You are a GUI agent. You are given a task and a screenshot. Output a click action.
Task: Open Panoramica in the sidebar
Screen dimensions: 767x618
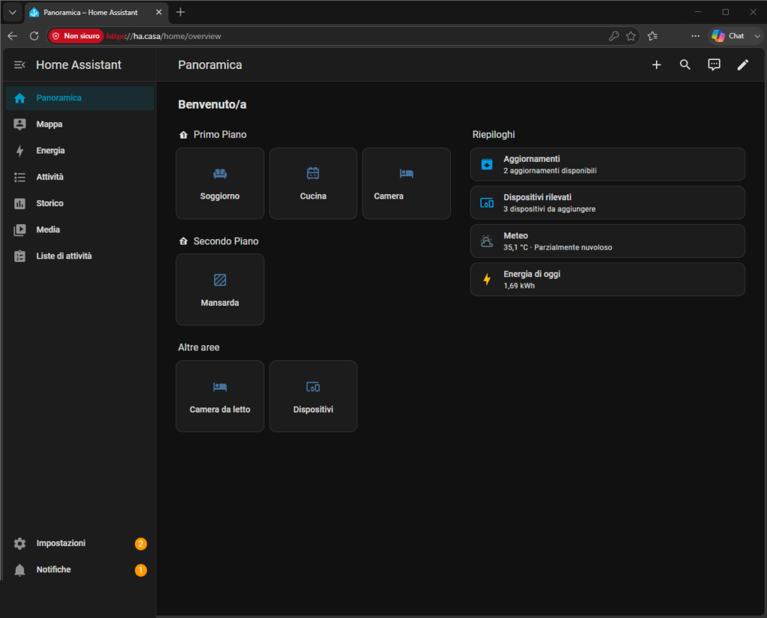[79, 98]
